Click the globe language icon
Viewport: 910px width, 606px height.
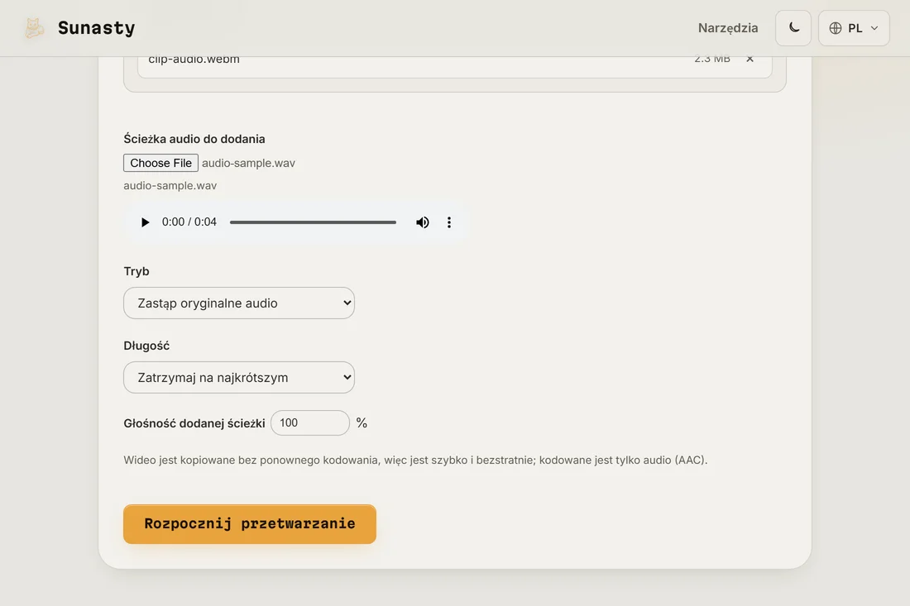click(836, 28)
